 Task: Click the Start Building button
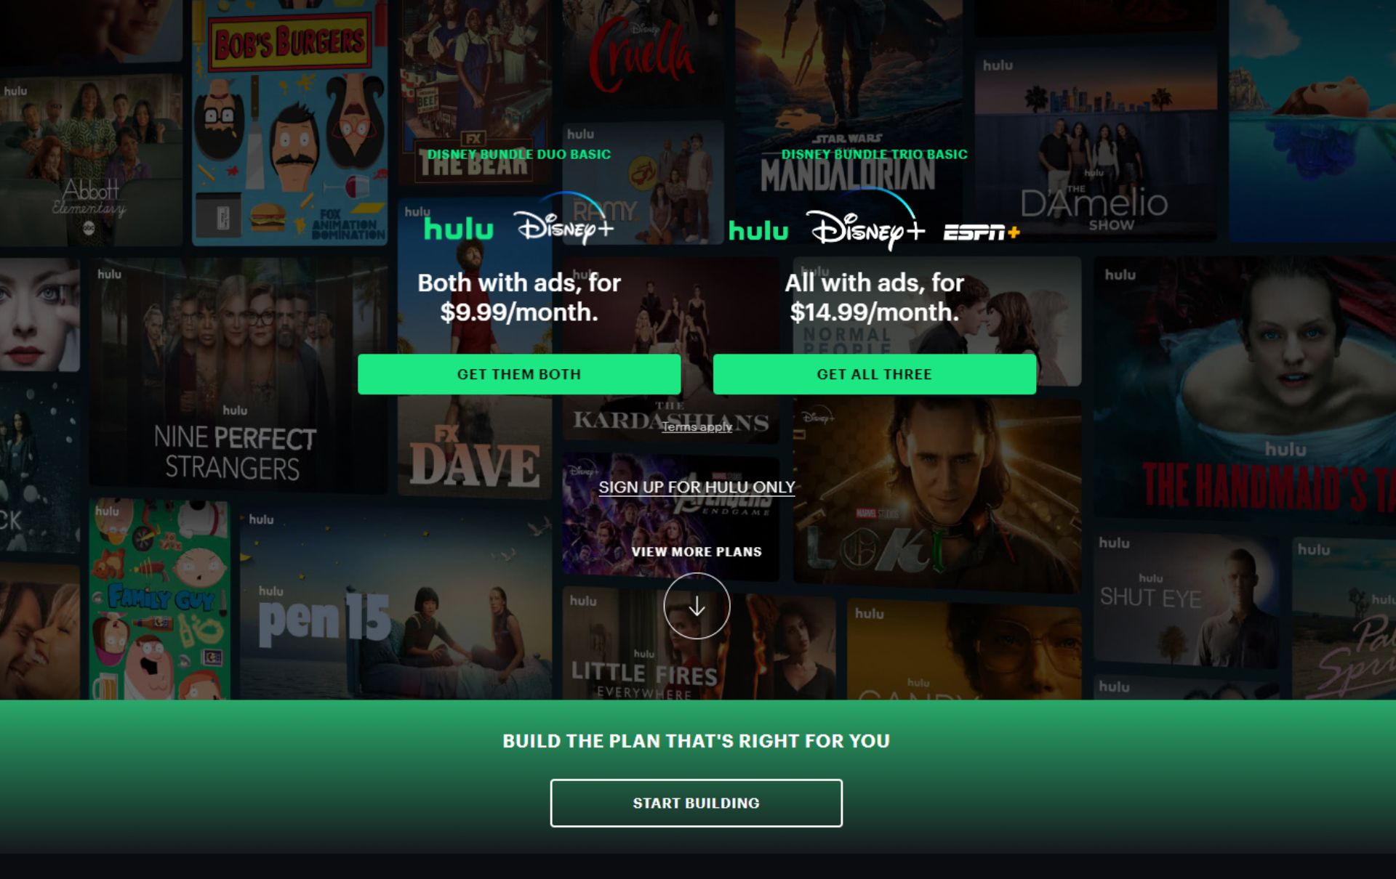coord(697,803)
